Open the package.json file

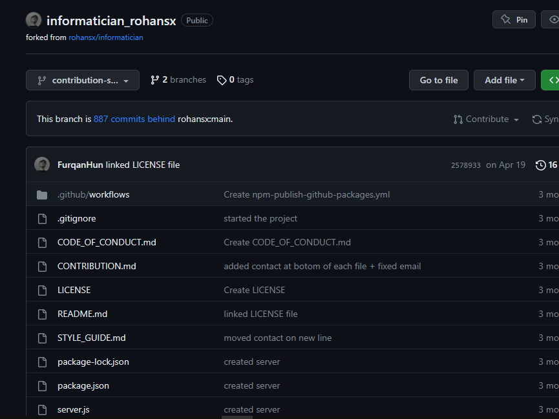point(83,385)
